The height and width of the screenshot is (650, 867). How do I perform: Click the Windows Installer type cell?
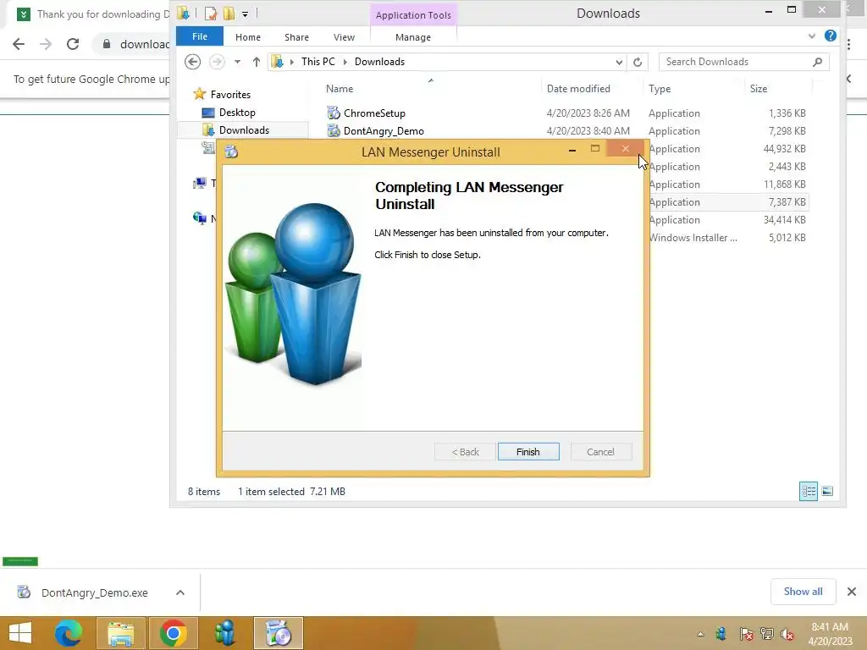tap(693, 238)
